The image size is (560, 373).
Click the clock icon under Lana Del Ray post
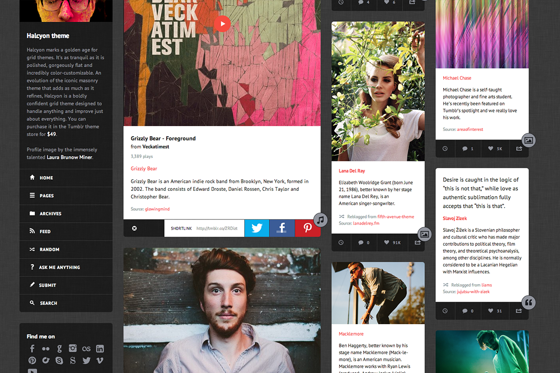tap(341, 243)
